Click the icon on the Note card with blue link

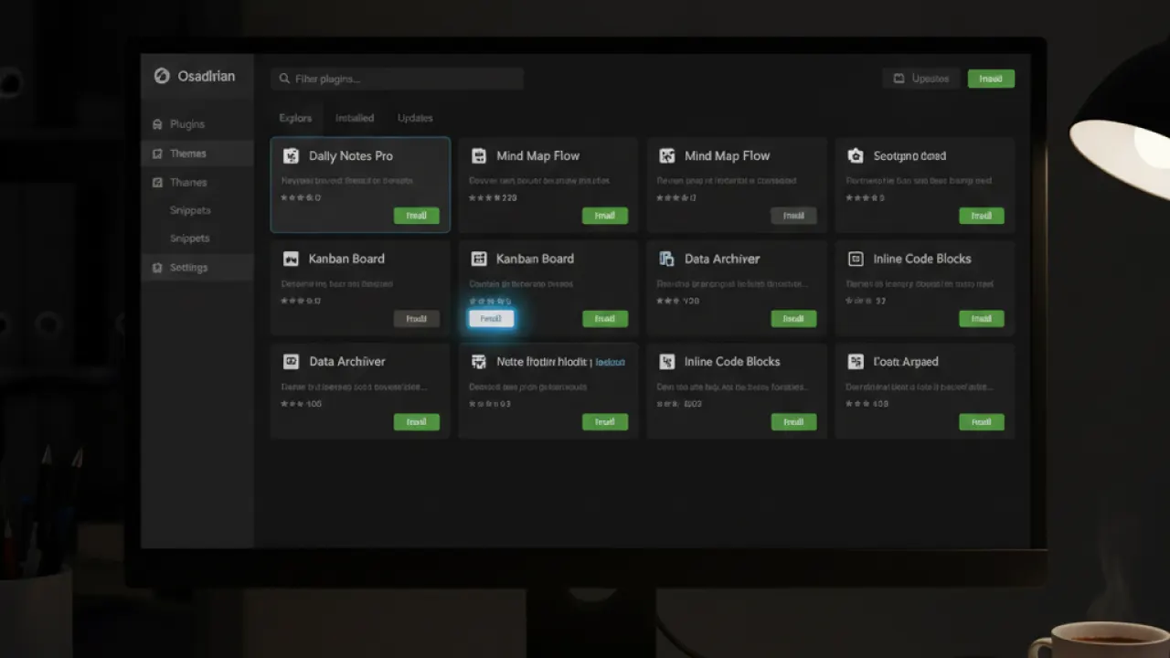(479, 361)
